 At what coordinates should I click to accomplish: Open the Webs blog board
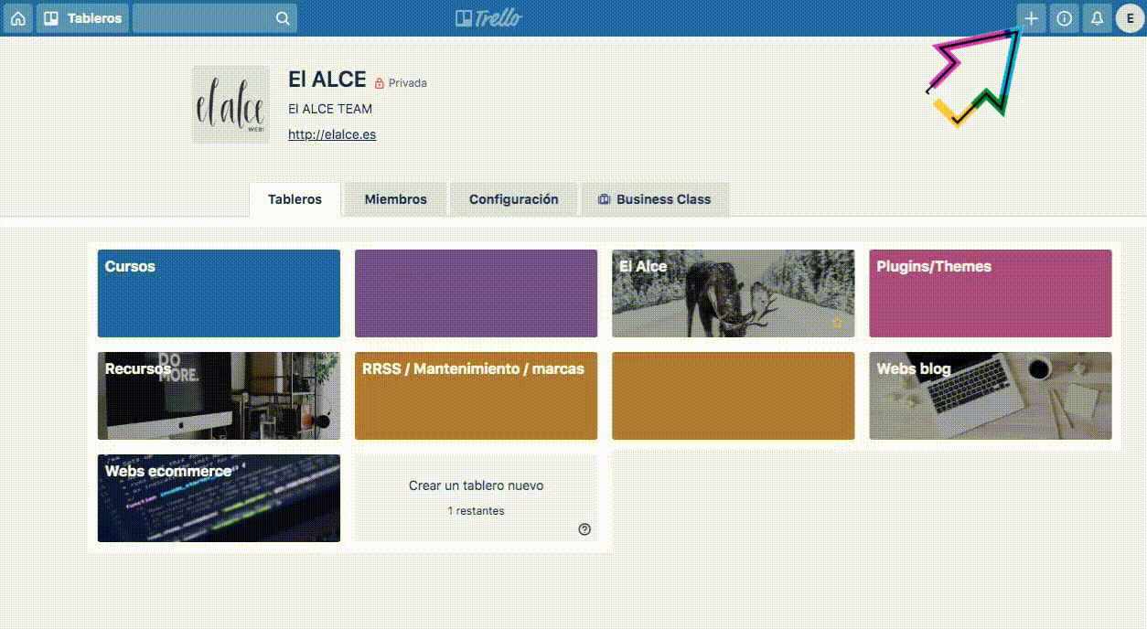[991, 396]
